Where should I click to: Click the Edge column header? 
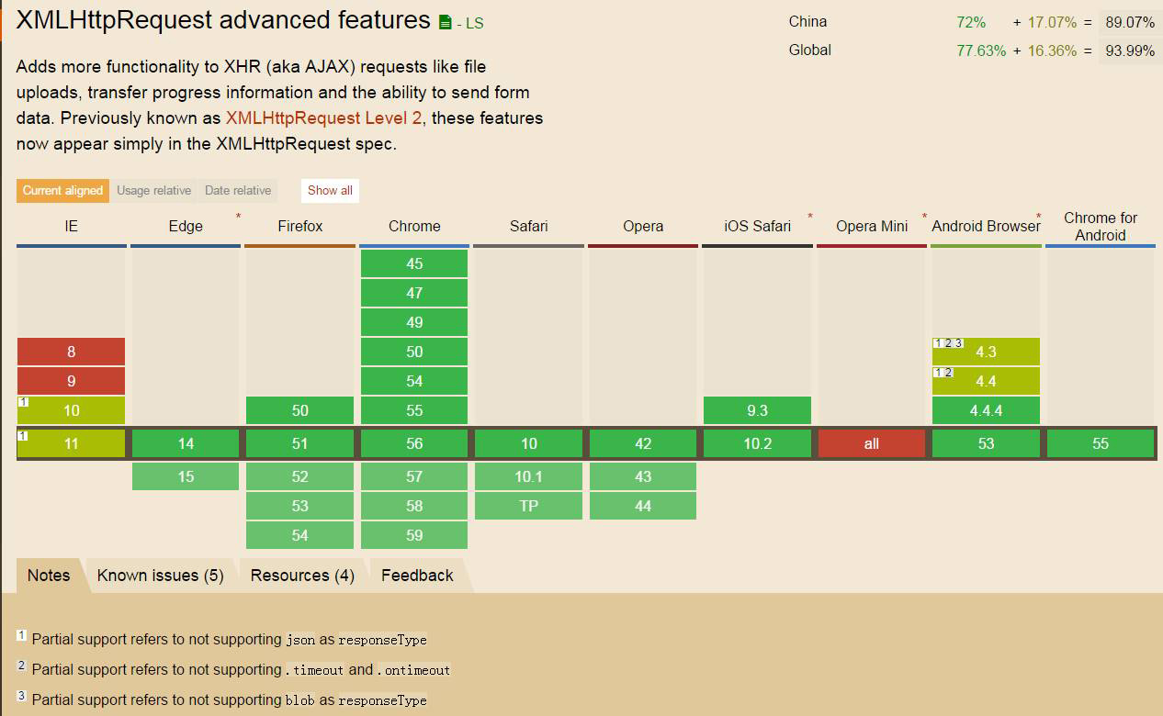(186, 226)
